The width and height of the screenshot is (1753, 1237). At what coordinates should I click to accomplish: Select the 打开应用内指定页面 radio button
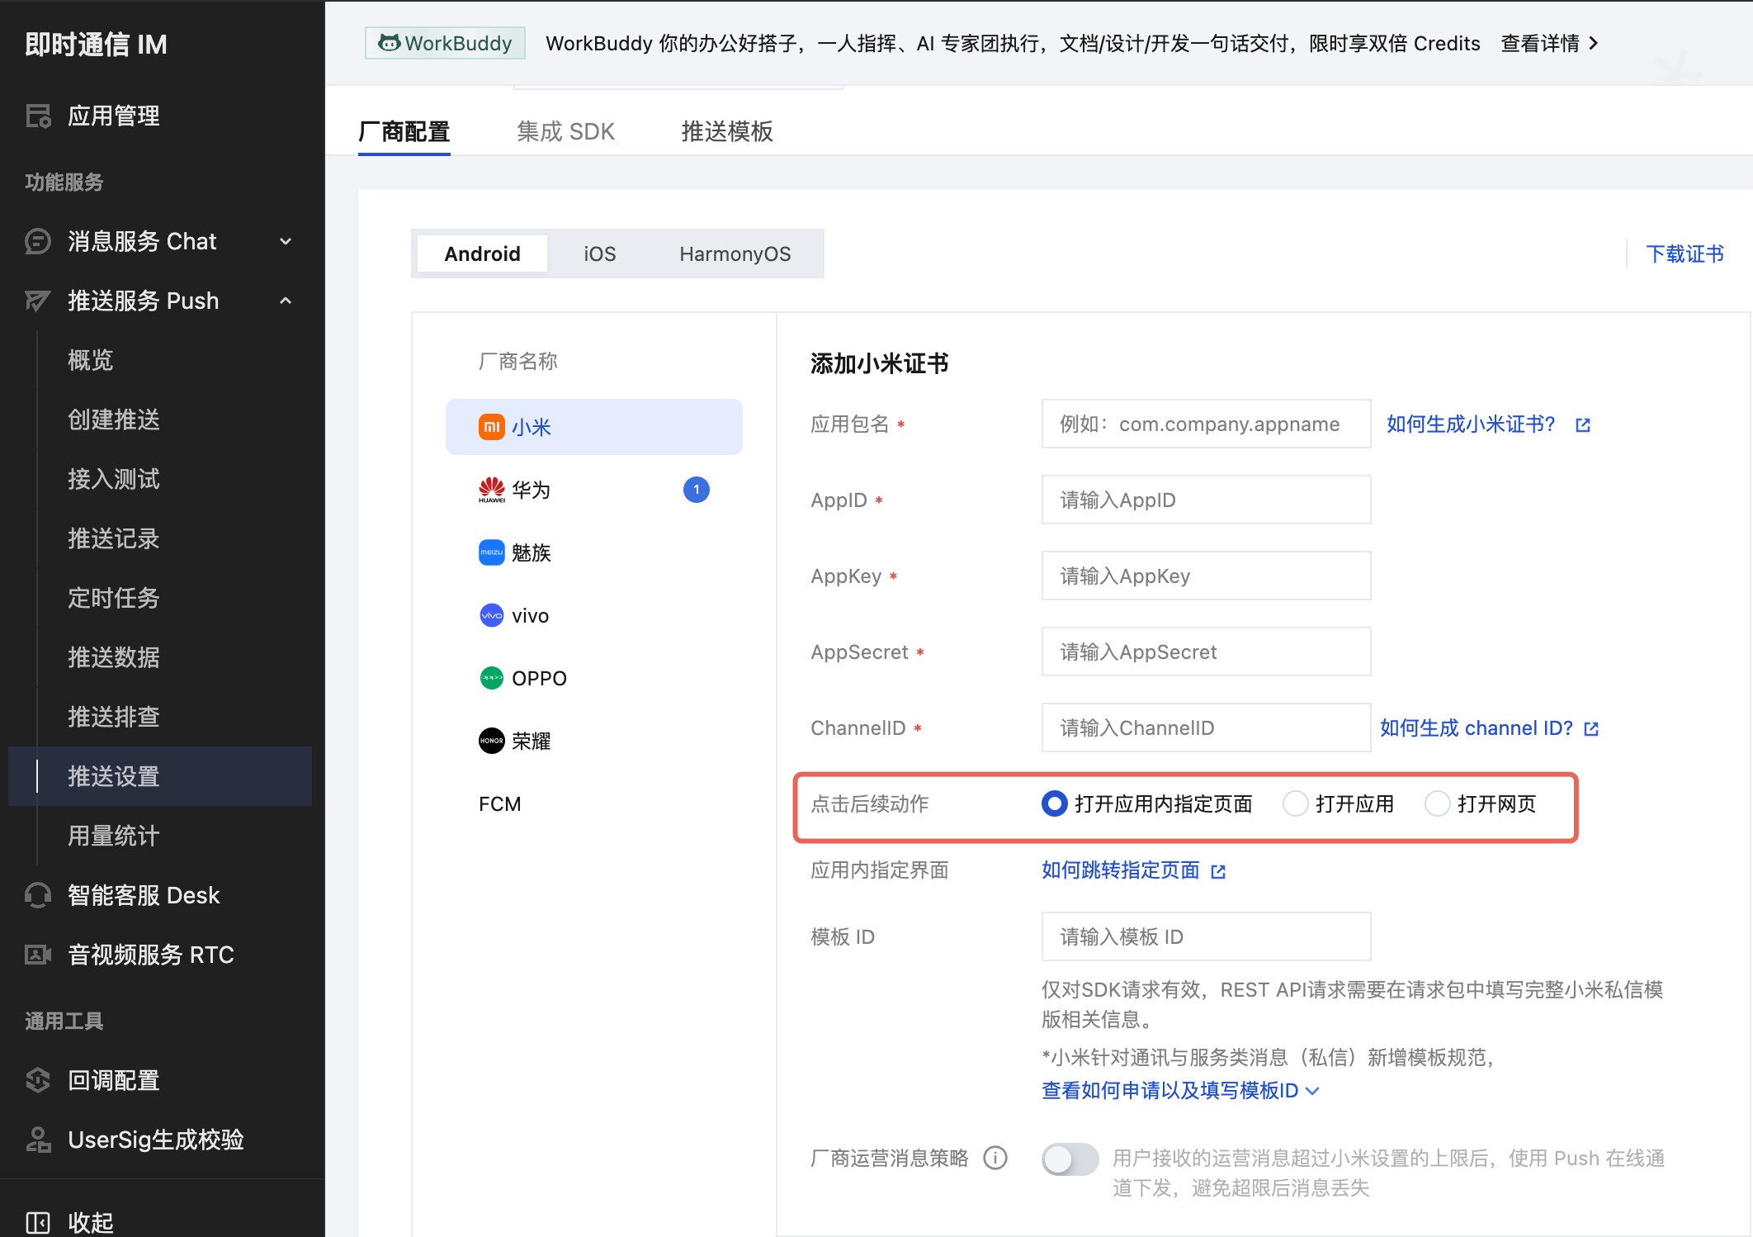[1055, 803]
